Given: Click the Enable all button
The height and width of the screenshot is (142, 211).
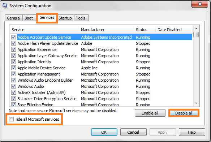Looking at the screenshot, I should click(x=150, y=113).
